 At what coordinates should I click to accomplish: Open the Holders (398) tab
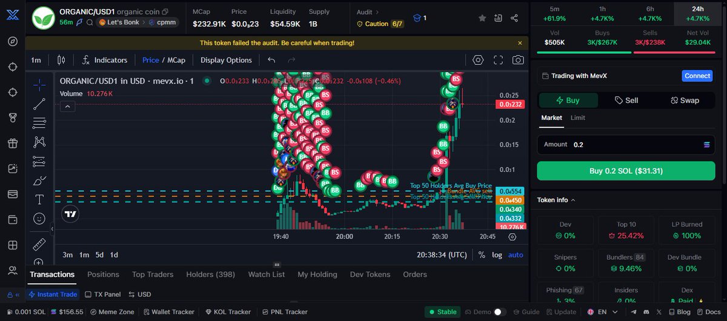(x=211, y=274)
